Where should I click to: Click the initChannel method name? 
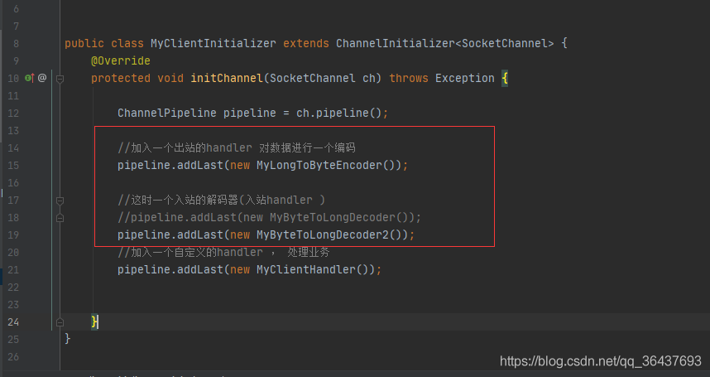pos(227,78)
